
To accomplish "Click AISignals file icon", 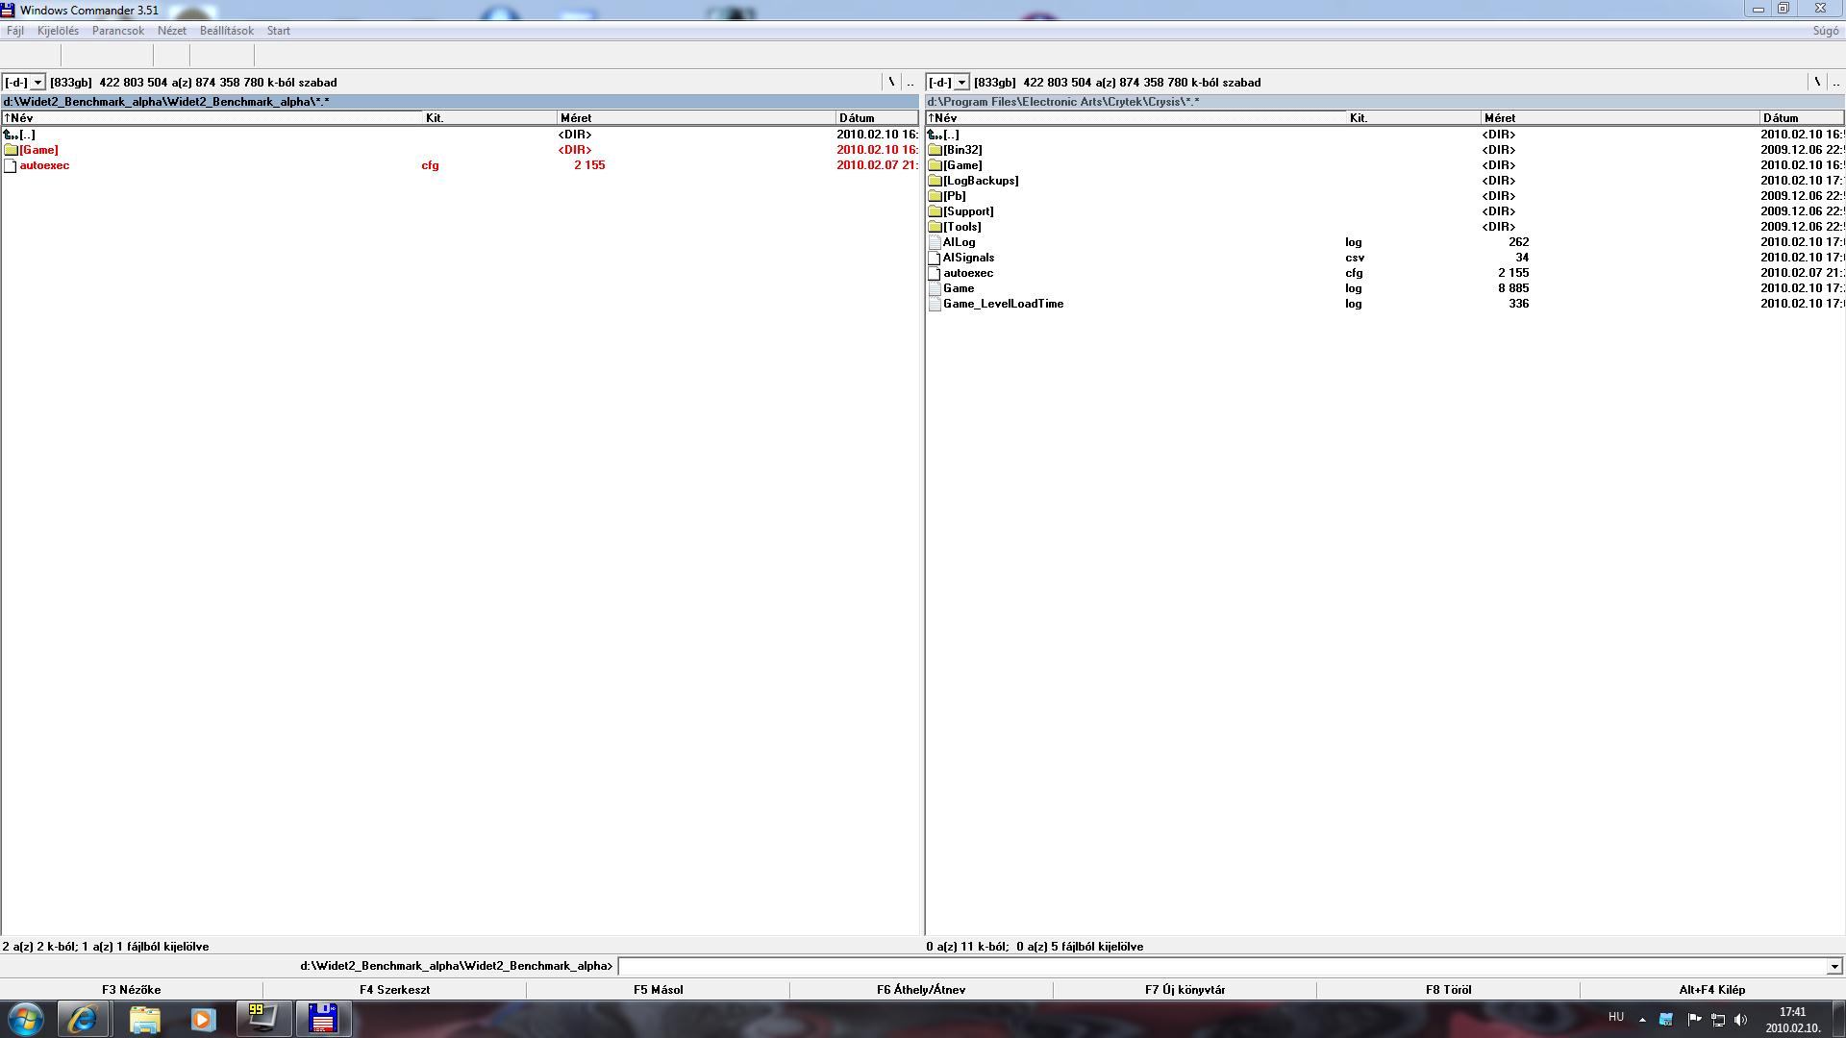I will pos(935,258).
